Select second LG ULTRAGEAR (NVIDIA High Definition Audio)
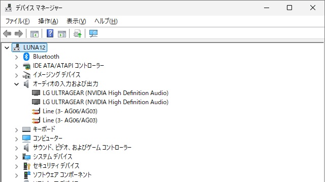Viewport: 325px width, 182px height. click(x=106, y=102)
